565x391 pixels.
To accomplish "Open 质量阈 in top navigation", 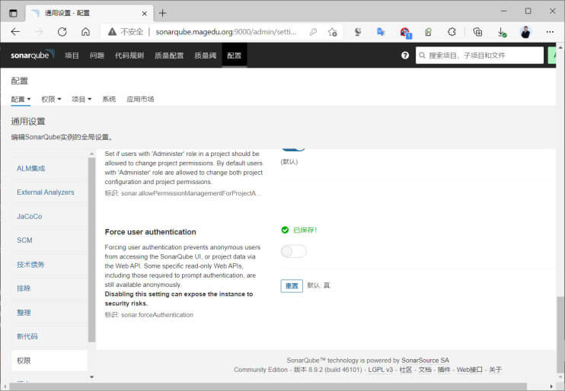I will click(206, 56).
